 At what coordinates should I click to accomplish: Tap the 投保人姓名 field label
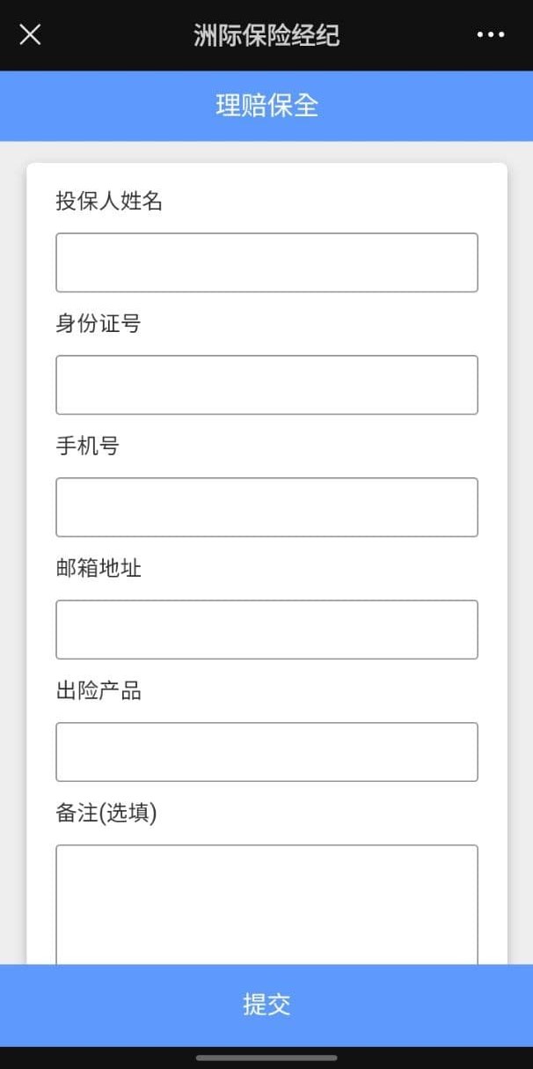[109, 201]
